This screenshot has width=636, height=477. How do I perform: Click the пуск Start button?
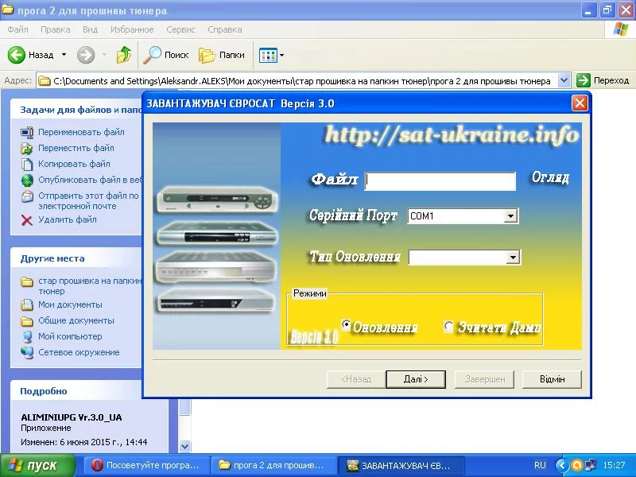tap(36, 465)
